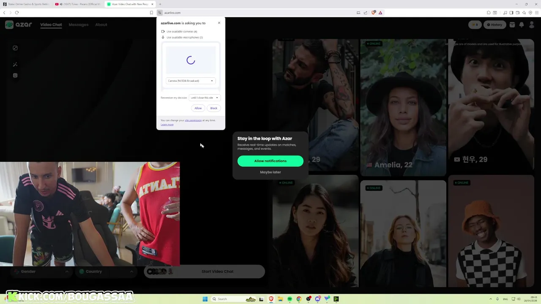Viewport: 541px width, 304px height.
Task: Click the taskbar Search box
Action: (234, 299)
